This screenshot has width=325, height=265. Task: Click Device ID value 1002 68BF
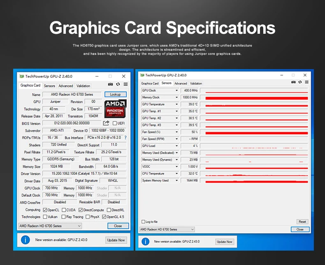pos(107,130)
